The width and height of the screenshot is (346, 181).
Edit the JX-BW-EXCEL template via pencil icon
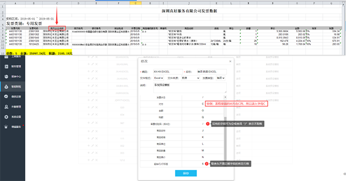click(x=92, y=93)
